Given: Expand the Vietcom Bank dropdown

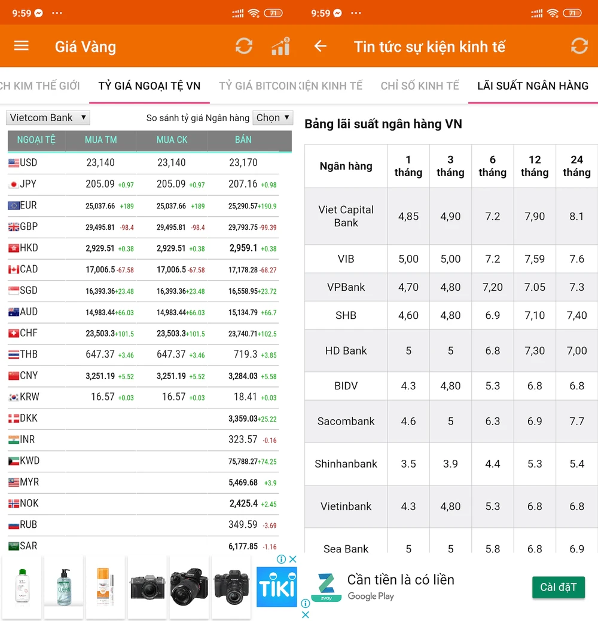Looking at the screenshot, I should pos(48,118).
